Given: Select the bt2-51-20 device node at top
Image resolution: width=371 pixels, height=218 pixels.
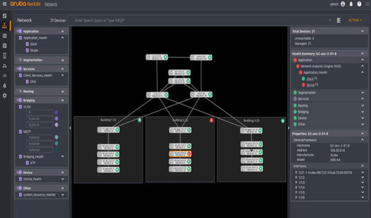Looking at the screenshot, I should [201, 57].
